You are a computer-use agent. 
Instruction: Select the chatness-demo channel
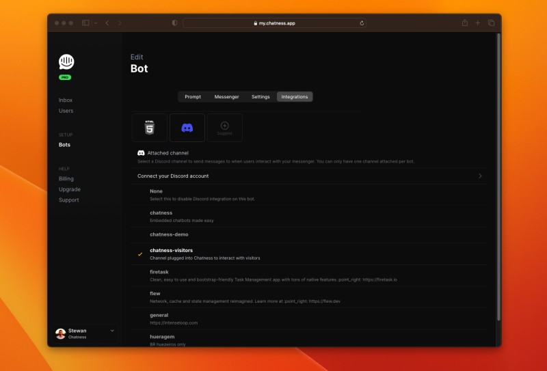pos(309,234)
